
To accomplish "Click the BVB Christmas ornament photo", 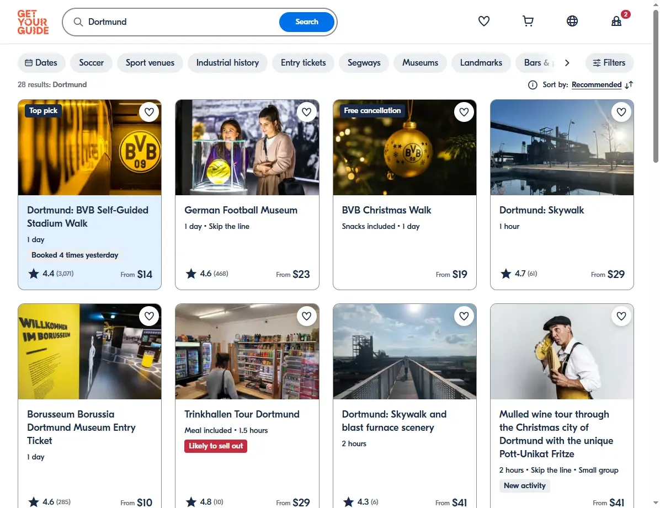I will click(404, 147).
